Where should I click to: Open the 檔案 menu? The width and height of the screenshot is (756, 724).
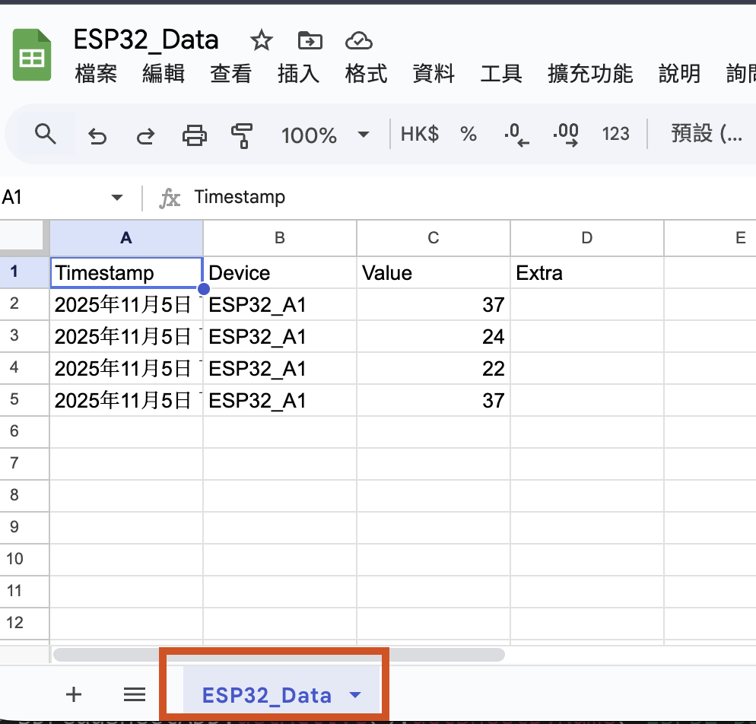[x=97, y=74]
